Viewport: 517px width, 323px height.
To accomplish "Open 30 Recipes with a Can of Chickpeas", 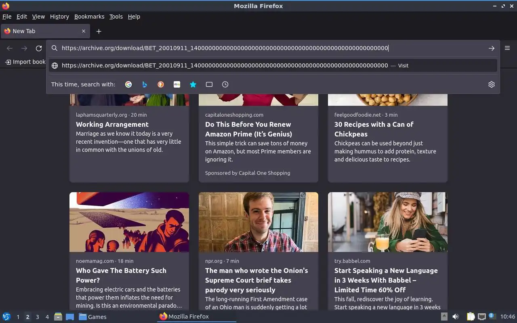I will click(x=374, y=129).
